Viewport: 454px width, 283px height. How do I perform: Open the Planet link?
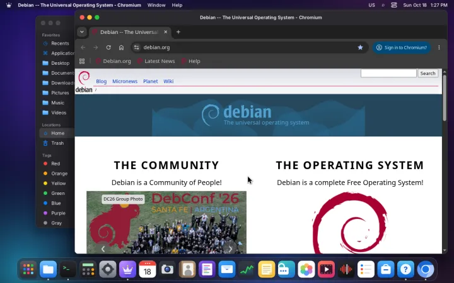(x=151, y=81)
